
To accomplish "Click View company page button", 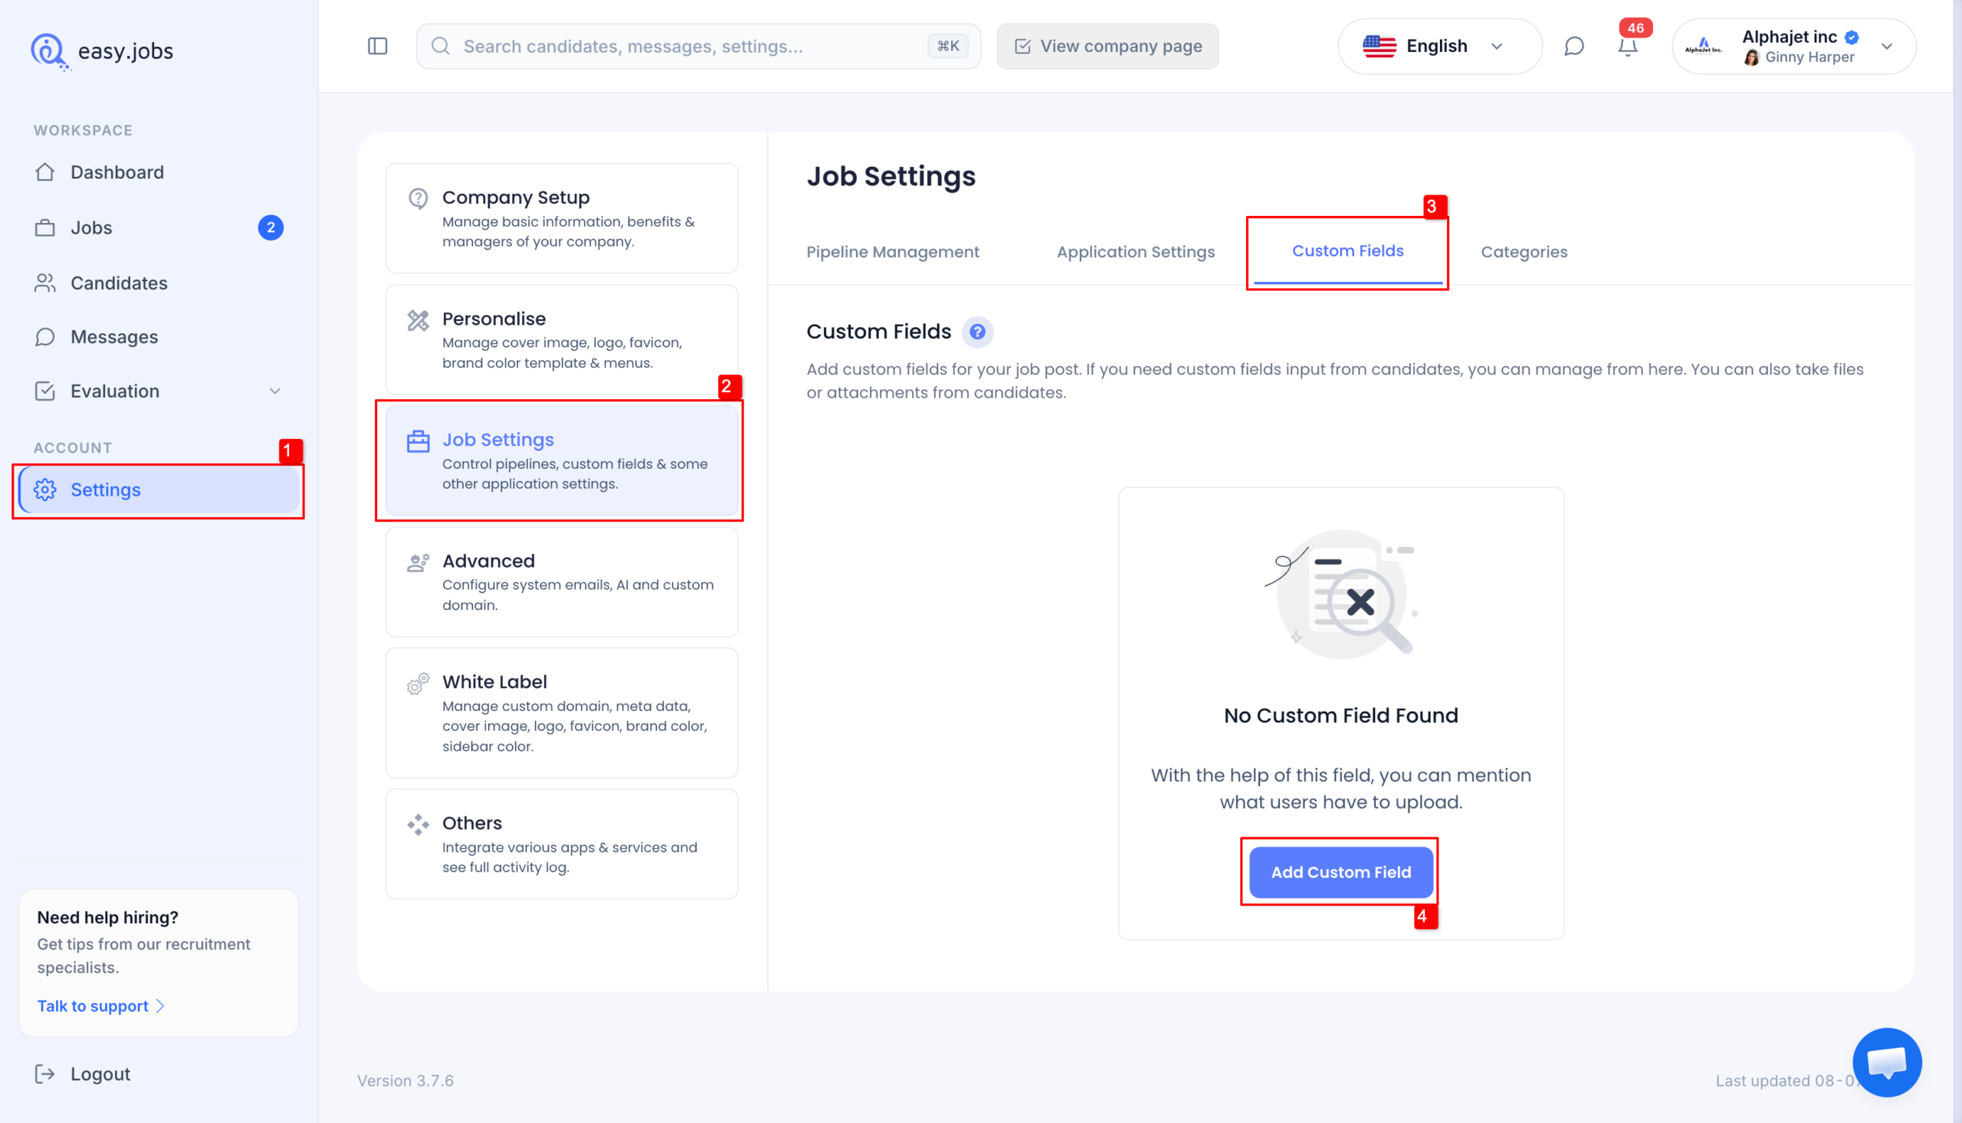I will (1108, 46).
